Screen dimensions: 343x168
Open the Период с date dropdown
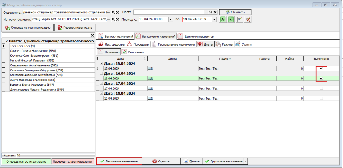point(171,19)
